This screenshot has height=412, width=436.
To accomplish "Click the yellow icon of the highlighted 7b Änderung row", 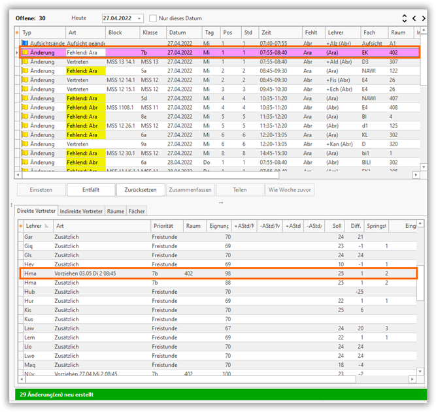I will pos(25,52).
